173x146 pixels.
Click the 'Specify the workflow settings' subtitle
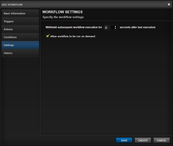63,17
